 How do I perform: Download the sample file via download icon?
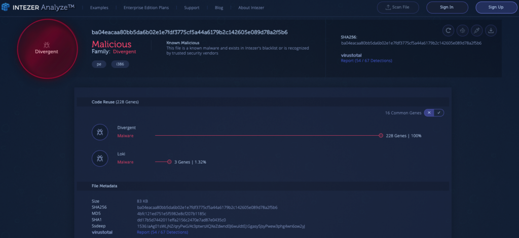tap(491, 31)
